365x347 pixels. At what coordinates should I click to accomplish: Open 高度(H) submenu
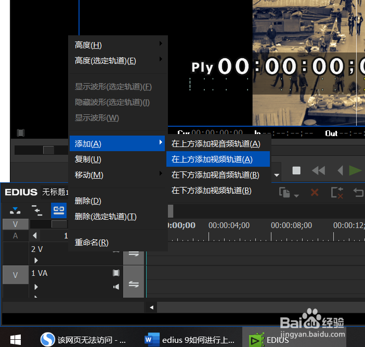pos(118,45)
